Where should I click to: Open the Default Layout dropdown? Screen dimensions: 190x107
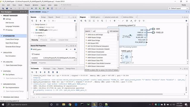tap(178, 8)
